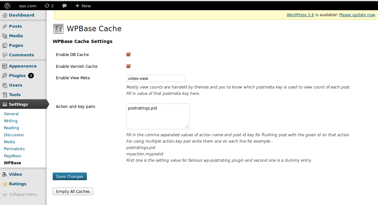Open the comments bubble icon in admin bar
This screenshot has width=378, height=205.
click(64, 6)
